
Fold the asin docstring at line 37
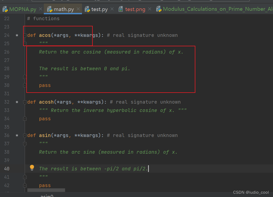pos(25,144)
